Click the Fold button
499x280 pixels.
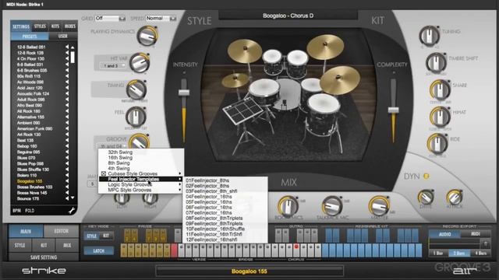click(30, 211)
